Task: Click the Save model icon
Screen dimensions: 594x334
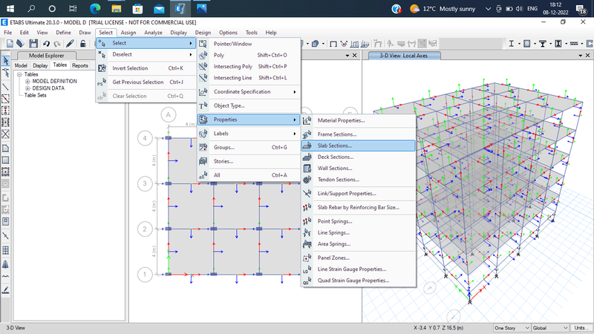Action: [x=33, y=44]
